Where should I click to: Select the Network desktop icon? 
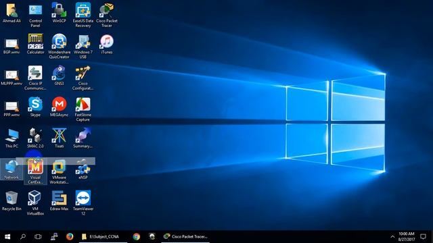click(x=12, y=169)
